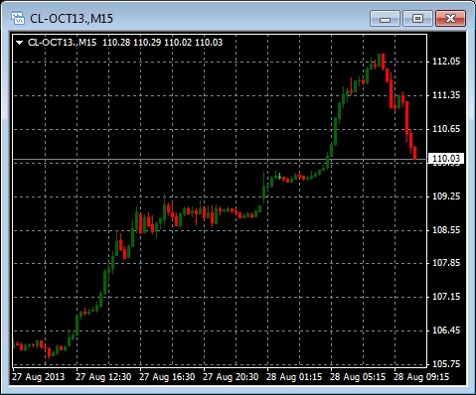
Task: Click the 112.05 price axis label
Action: tap(446, 62)
